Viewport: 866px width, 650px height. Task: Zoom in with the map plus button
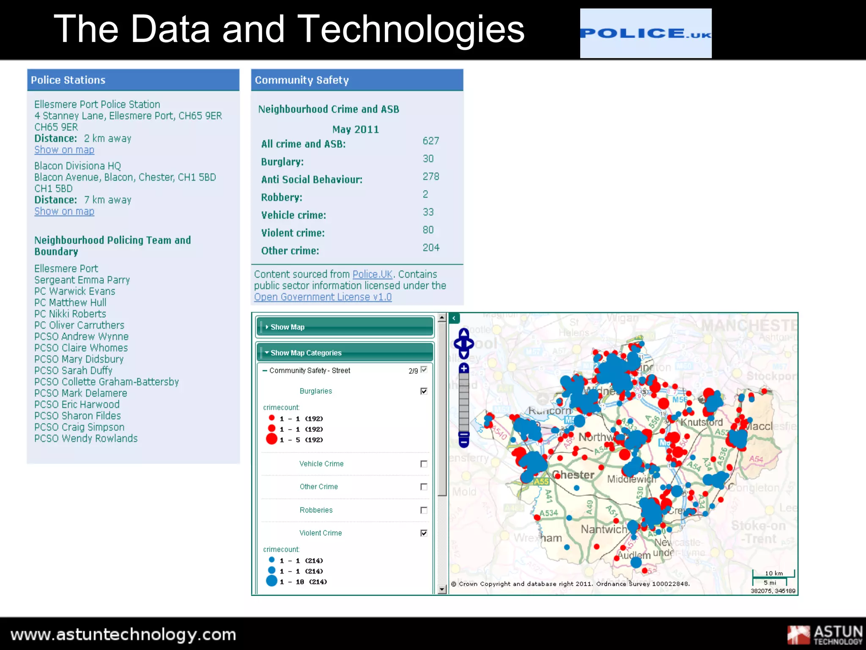click(x=464, y=368)
